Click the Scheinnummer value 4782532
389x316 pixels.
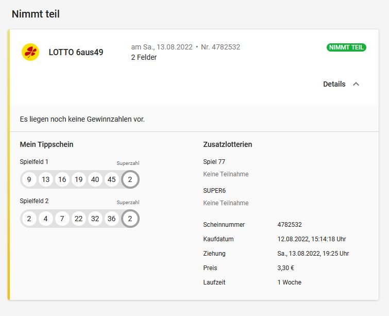(x=290, y=225)
